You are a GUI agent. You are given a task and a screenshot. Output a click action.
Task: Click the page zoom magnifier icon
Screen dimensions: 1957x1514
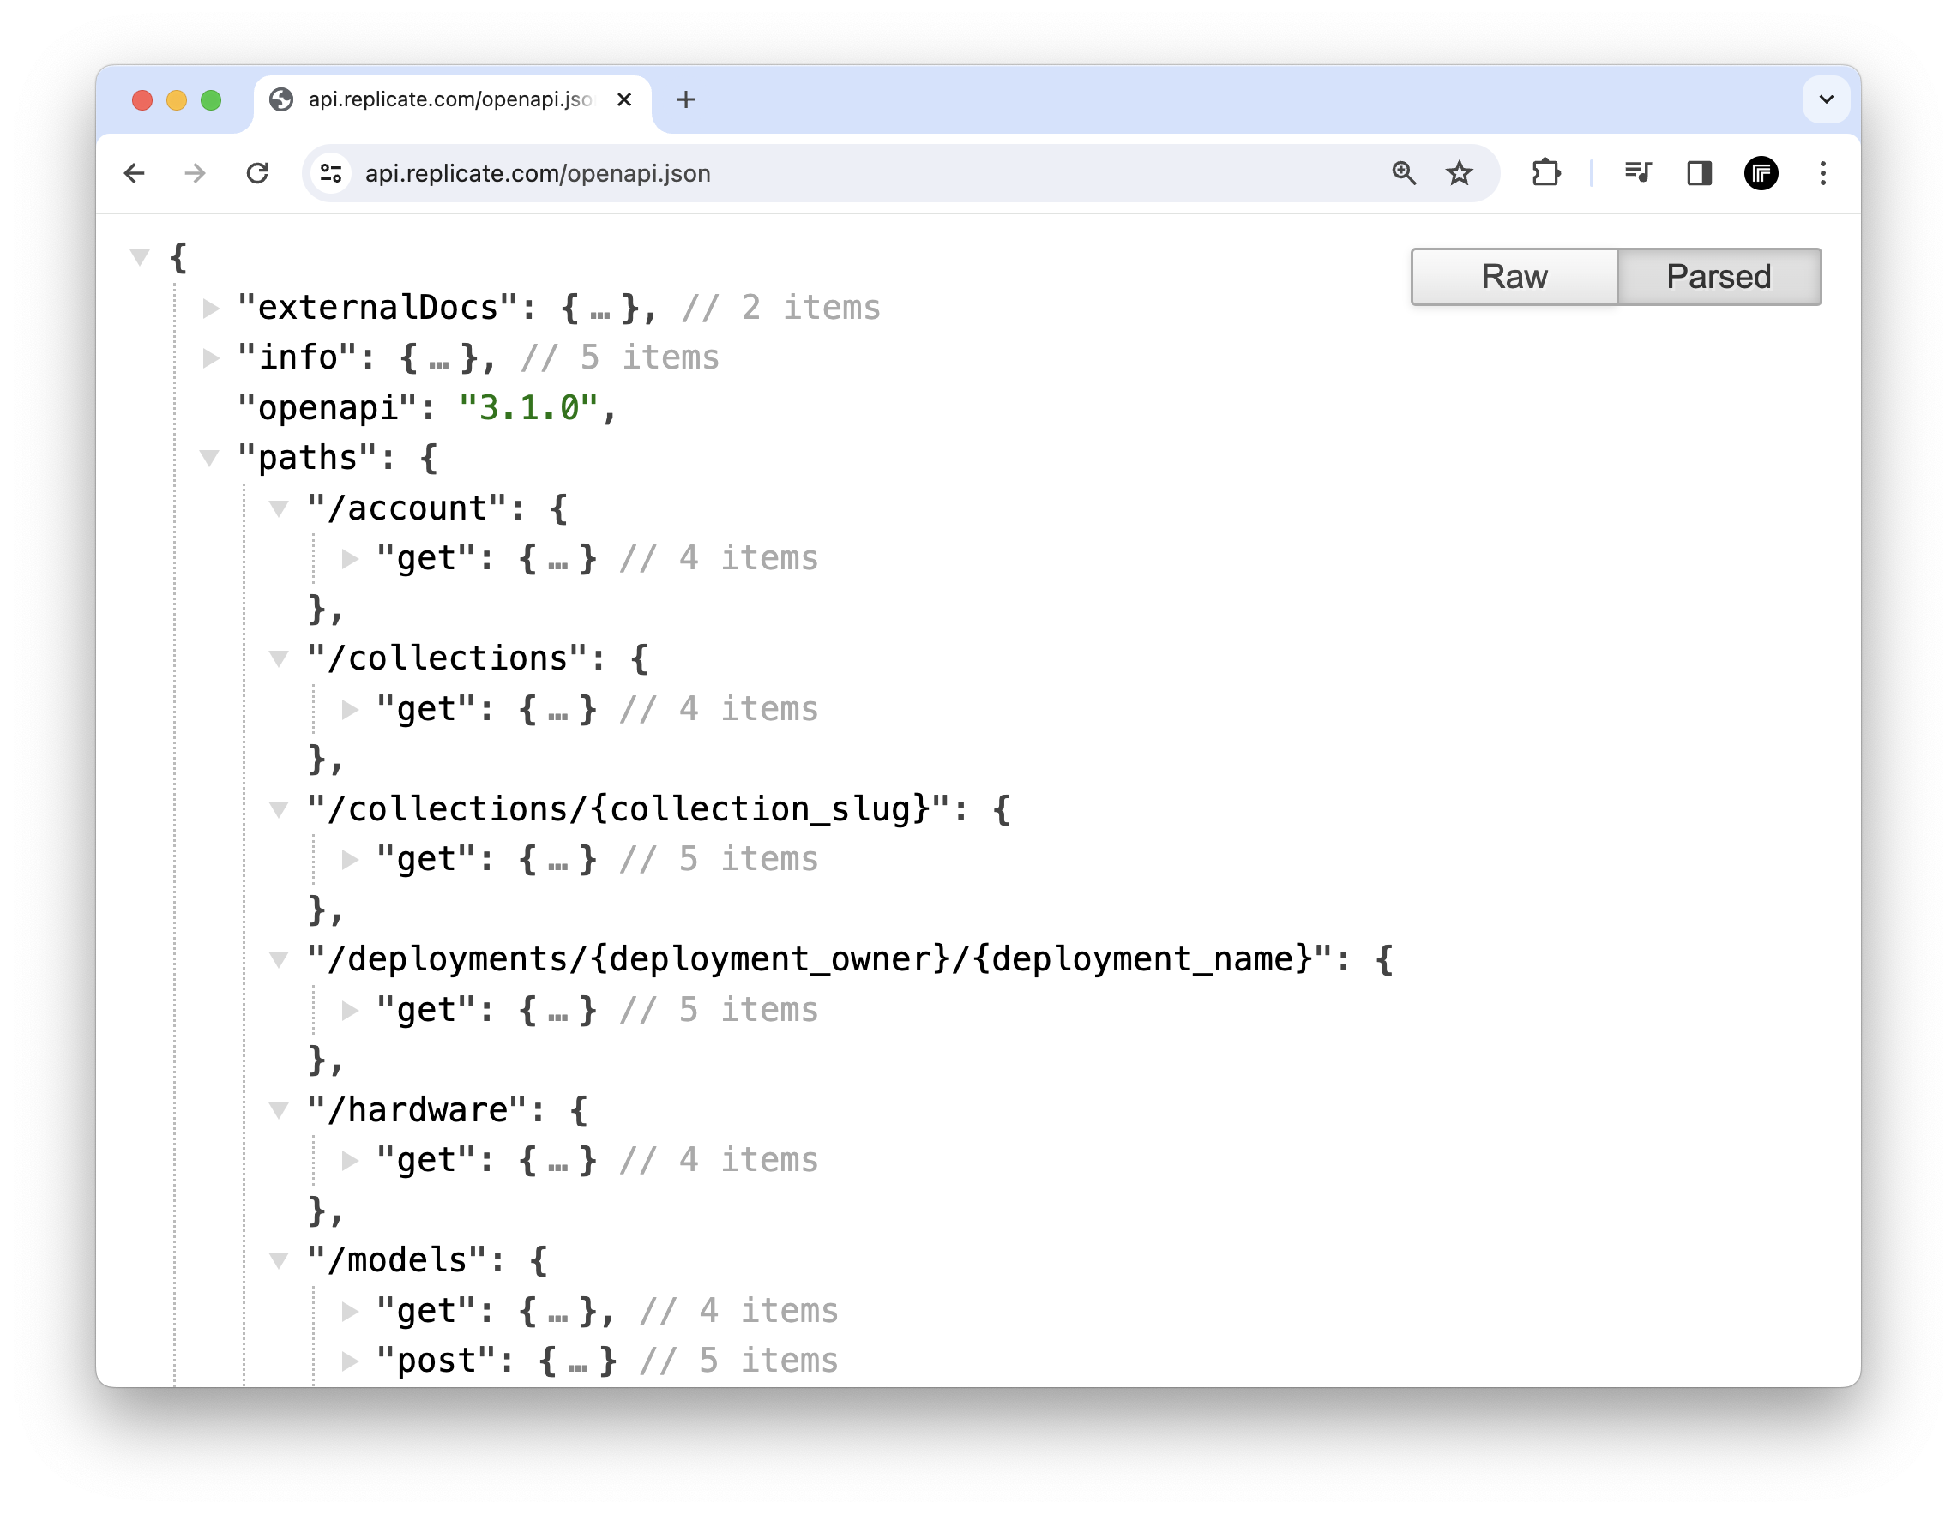pos(1403,173)
